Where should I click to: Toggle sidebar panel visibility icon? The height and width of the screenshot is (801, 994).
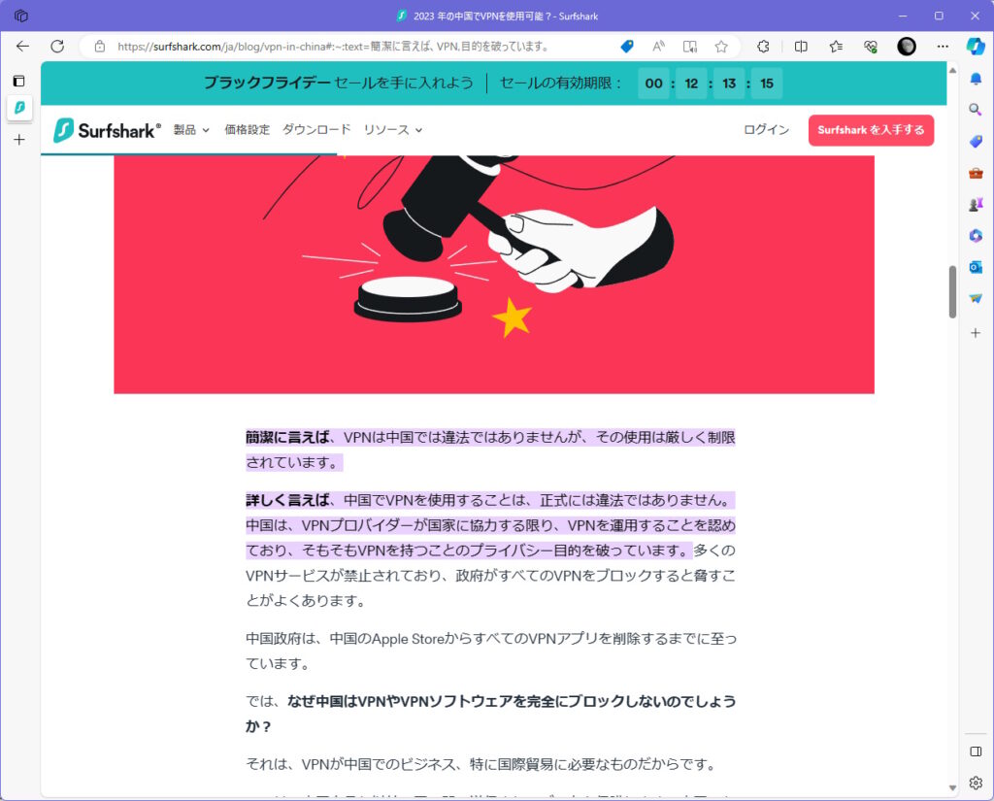tap(976, 751)
